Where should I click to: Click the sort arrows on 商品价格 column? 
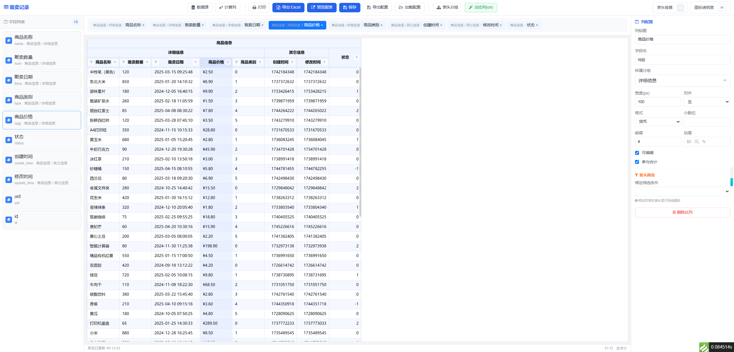click(228, 62)
